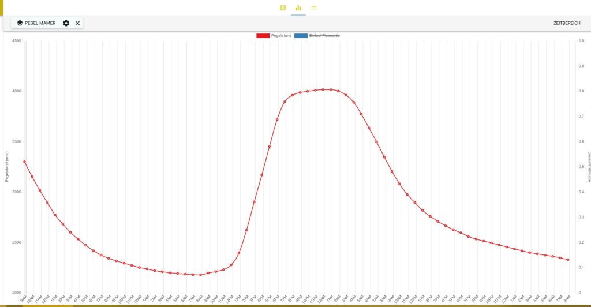The image size is (591, 307).
Task: Open the ZEITBEREICH time range selector
Action: 566,23
